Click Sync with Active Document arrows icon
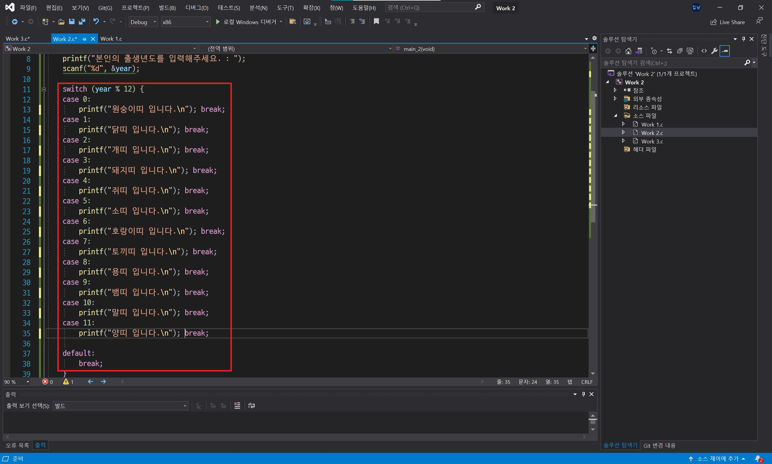The image size is (772, 464). 669,51
